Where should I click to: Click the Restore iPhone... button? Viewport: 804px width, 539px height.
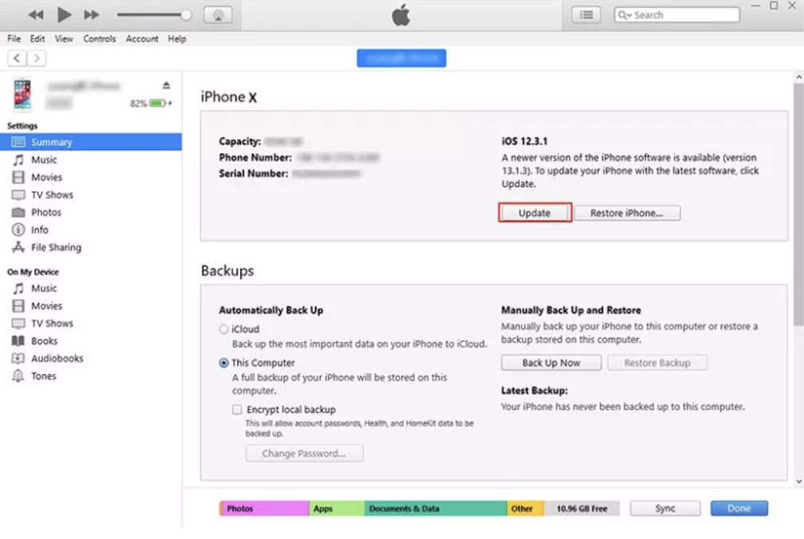[626, 213]
